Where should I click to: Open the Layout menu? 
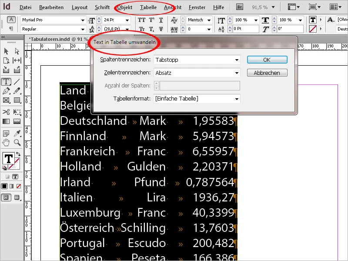point(80,7)
